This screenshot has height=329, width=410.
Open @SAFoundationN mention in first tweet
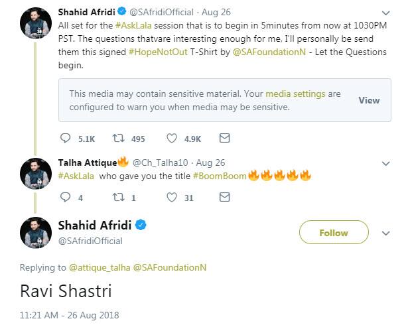(x=269, y=52)
